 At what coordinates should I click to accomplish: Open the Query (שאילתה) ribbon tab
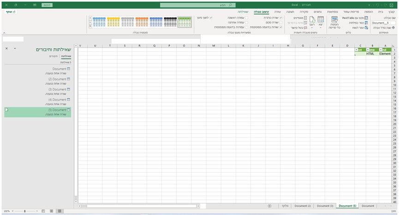coord(243,12)
